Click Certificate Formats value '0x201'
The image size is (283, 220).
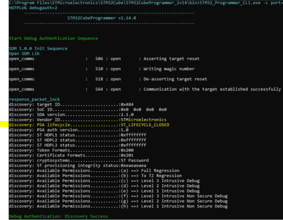coord(127,155)
